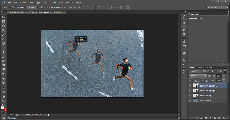Select the Magic Wand tool
The height and width of the screenshot is (120, 230).
[4, 30]
